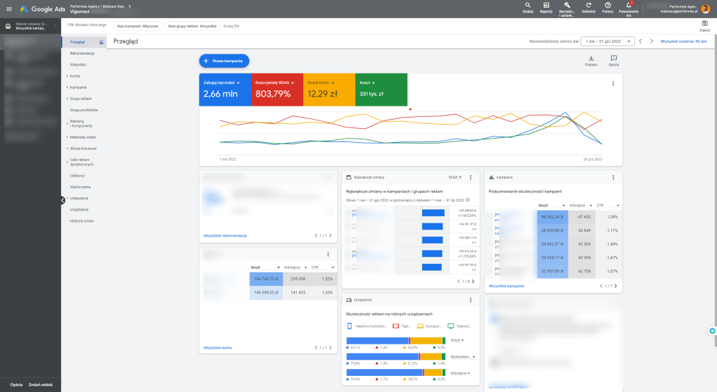Open the Powiadomienia bell notifications
This screenshot has width=717, height=392.
click(628, 6)
